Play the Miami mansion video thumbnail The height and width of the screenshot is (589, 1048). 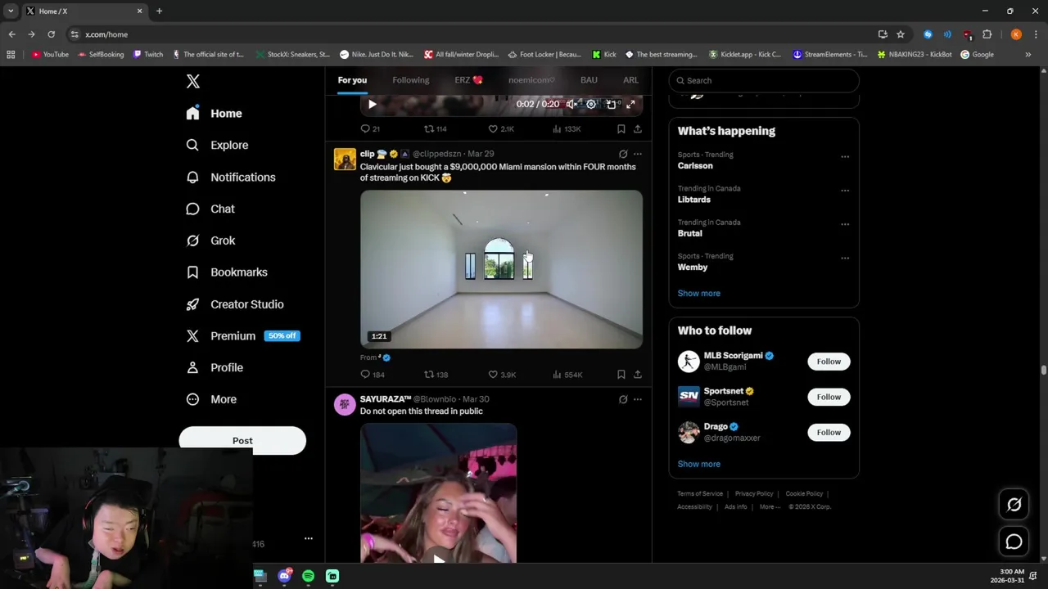coord(501,269)
